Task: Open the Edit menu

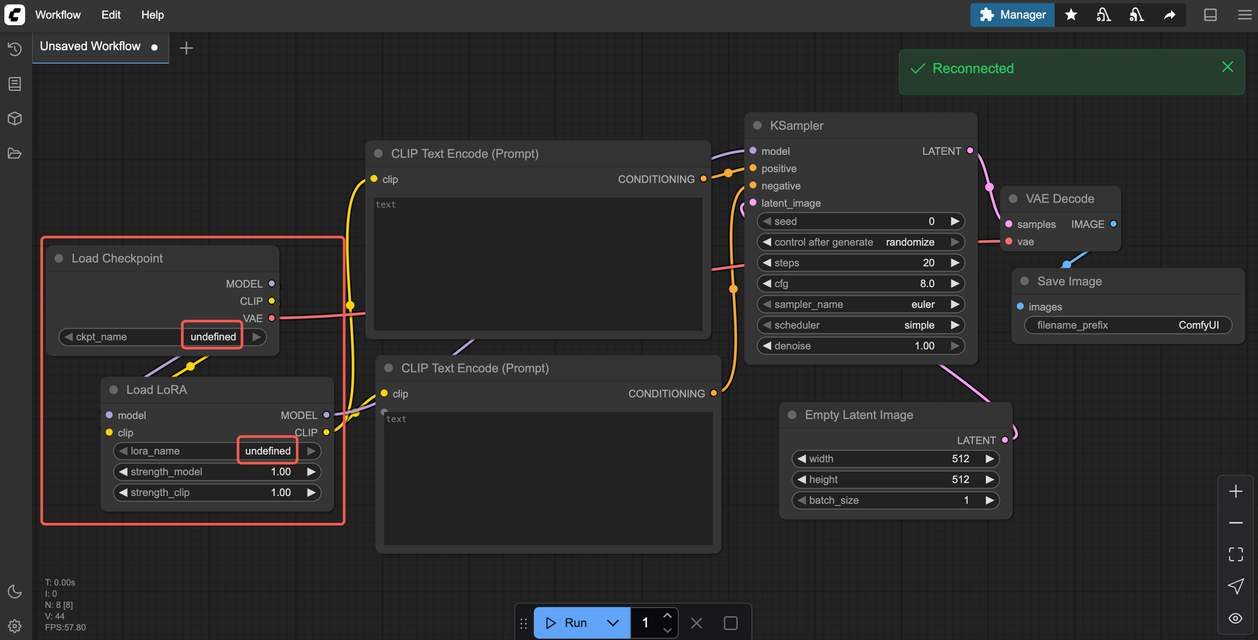Action: click(x=111, y=14)
